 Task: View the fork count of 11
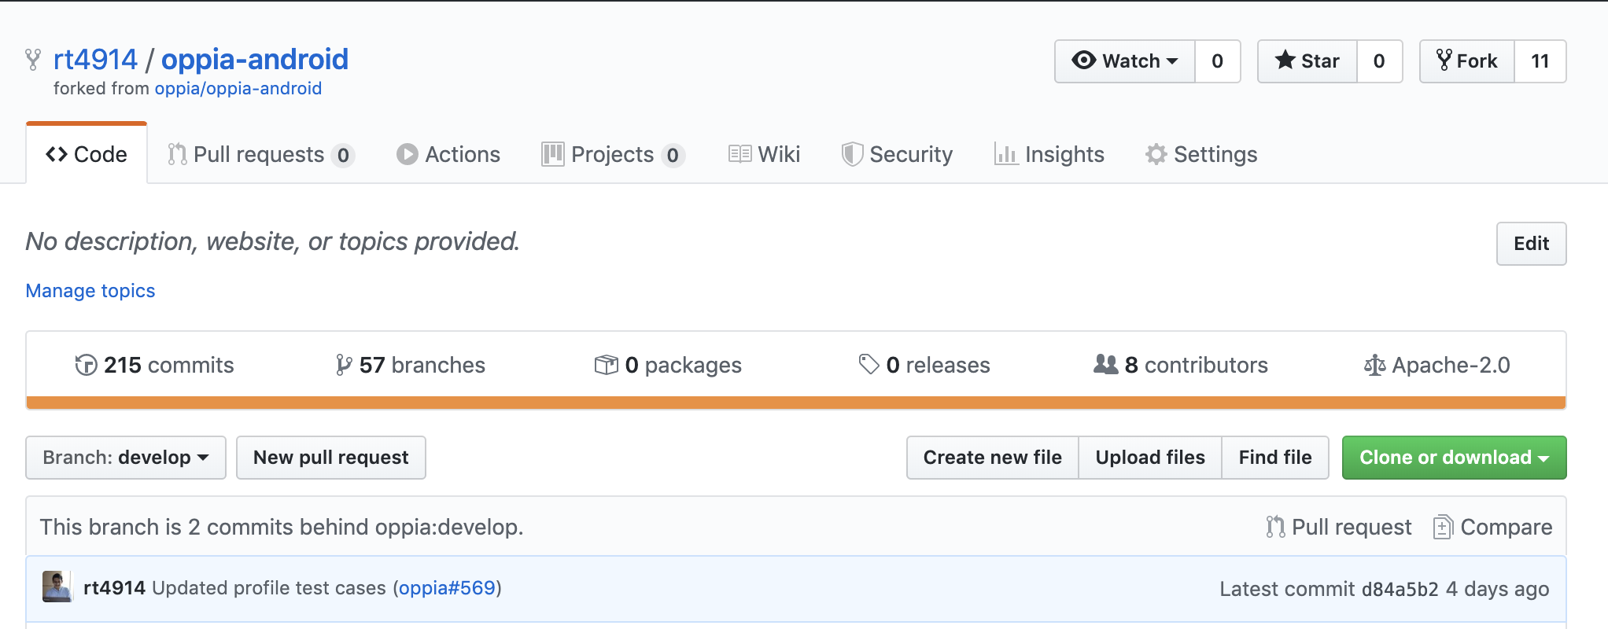1540,61
